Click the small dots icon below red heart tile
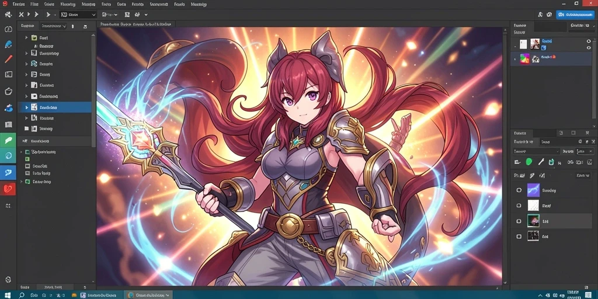This screenshot has height=299, width=598. tap(8, 206)
